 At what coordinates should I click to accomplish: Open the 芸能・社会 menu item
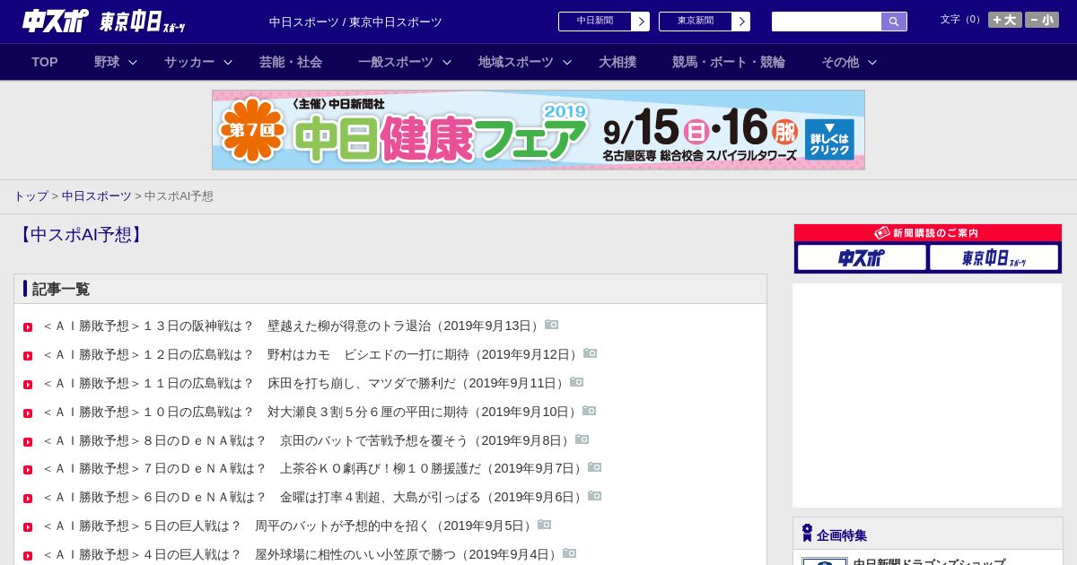pyautogui.click(x=291, y=62)
